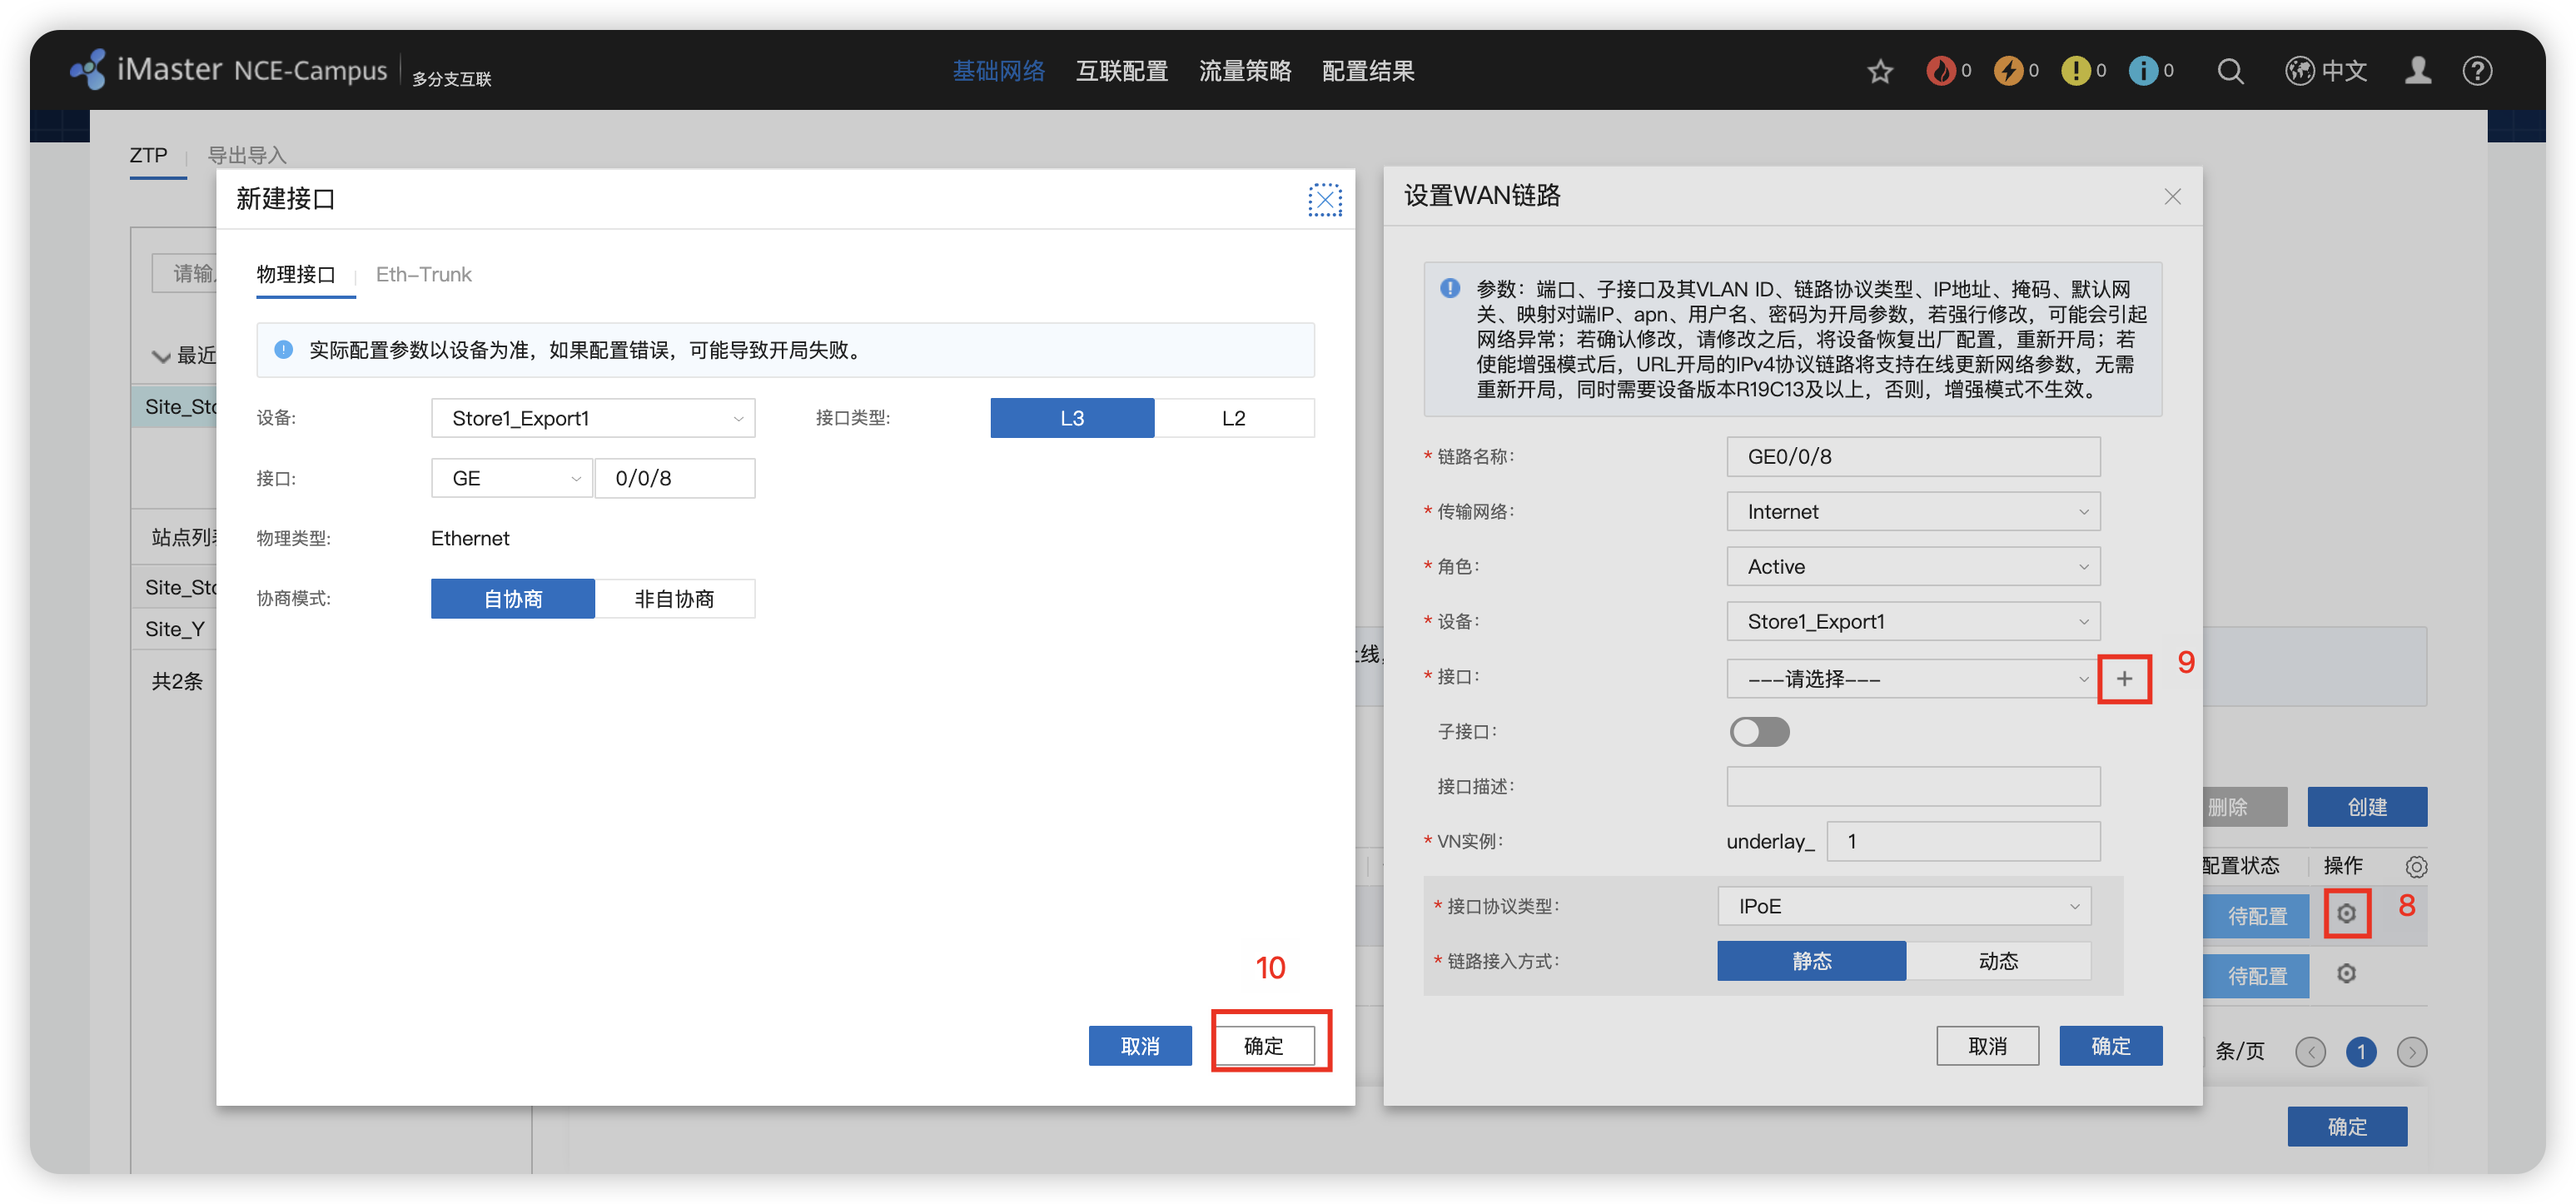Screen dimensions: 2576x1204
Task: Switch to the Eth-Trunk tab
Action: tap(423, 275)
